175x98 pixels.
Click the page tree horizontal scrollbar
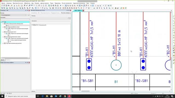pos(15,58)
